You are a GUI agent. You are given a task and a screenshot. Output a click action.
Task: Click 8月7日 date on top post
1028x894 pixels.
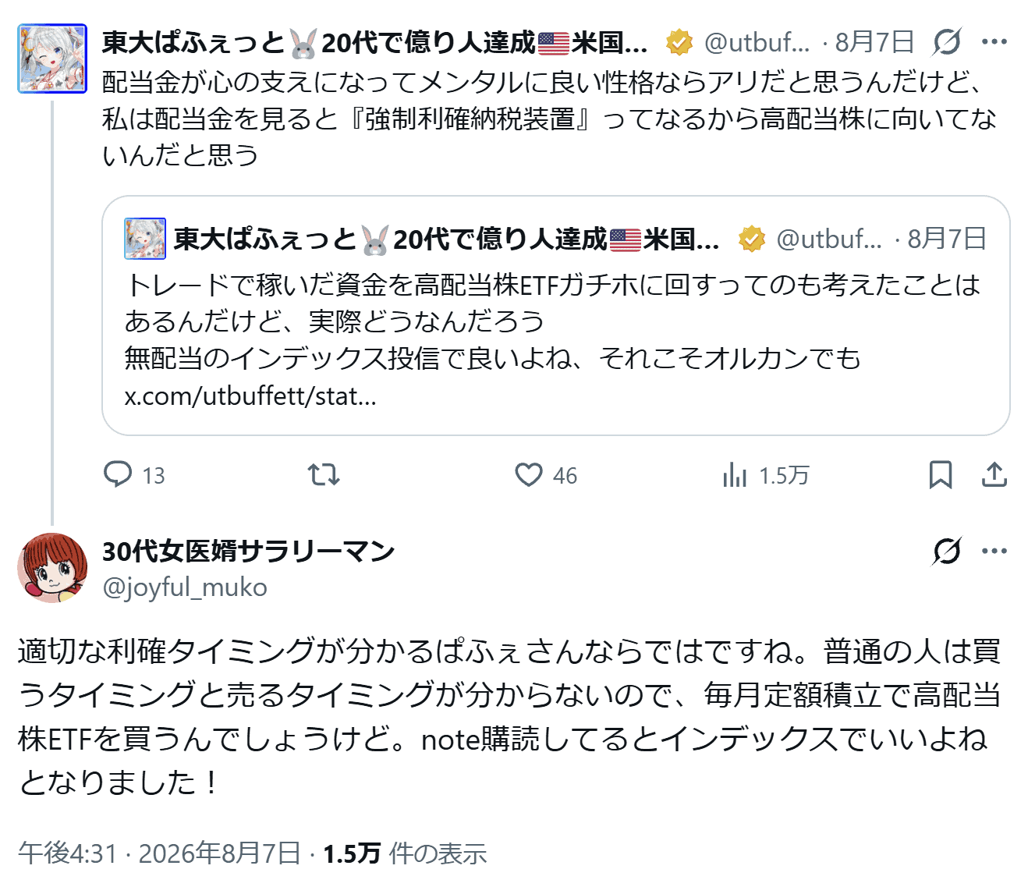click(874, 42)
